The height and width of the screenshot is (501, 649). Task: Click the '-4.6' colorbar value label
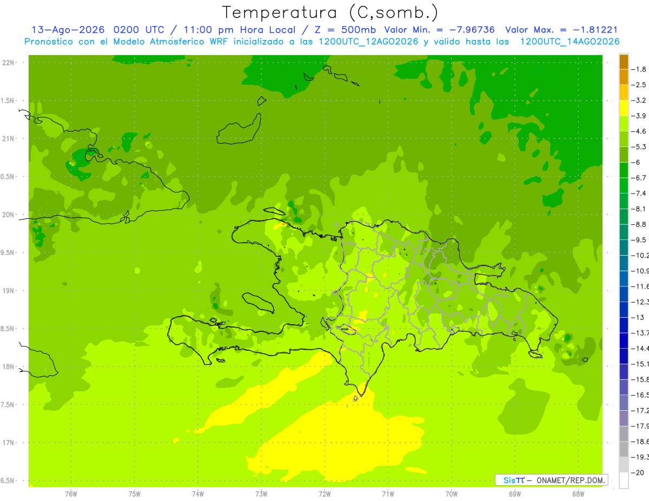point(639,131)
